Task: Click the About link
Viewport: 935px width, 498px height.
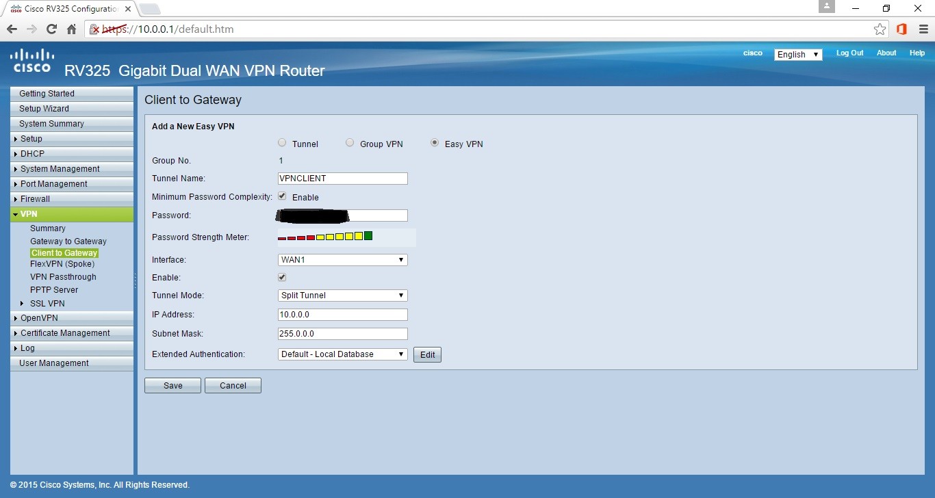Action: [886, 53]
